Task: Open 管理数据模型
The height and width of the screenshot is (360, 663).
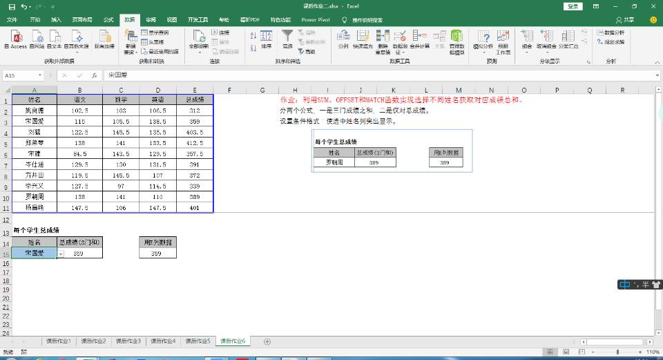Action: (x=457, y=41)
